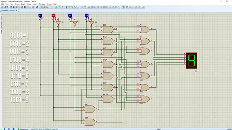Click the blue Help question mark icon

tap(37, 7)
